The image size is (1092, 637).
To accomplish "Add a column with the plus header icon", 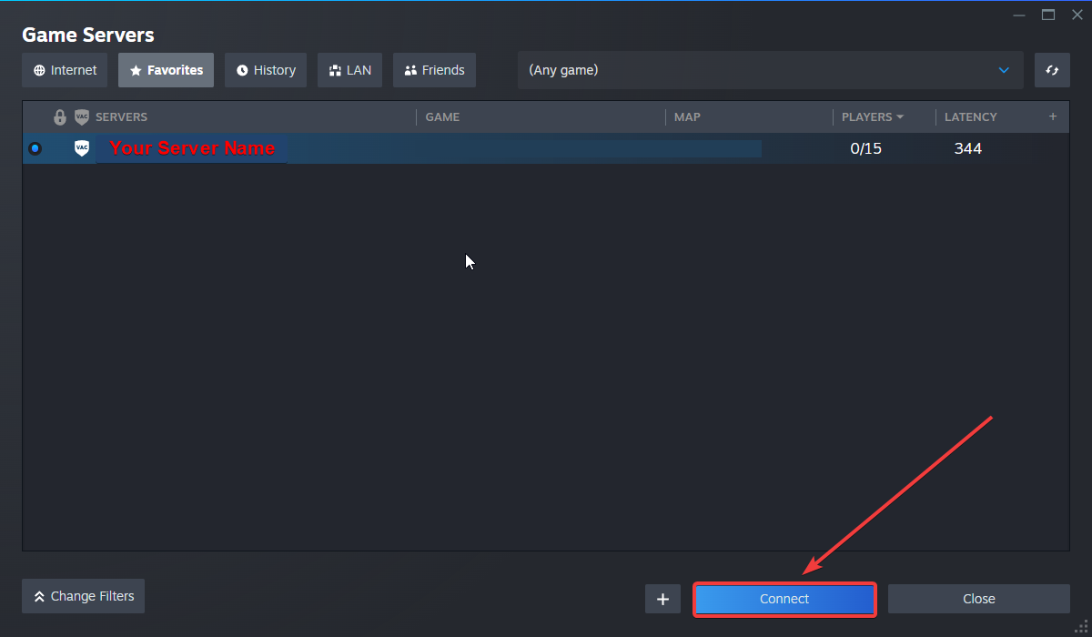I will point(1053,116).
